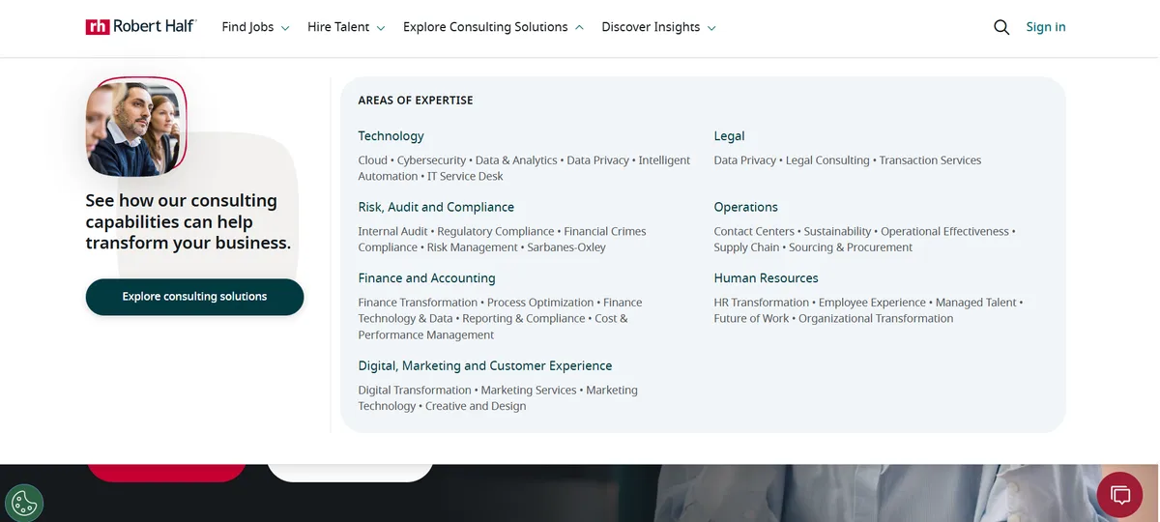1160x522 pixels.
Task: Click the consultants photo thumbnail
Action: (x=135, y=127)
